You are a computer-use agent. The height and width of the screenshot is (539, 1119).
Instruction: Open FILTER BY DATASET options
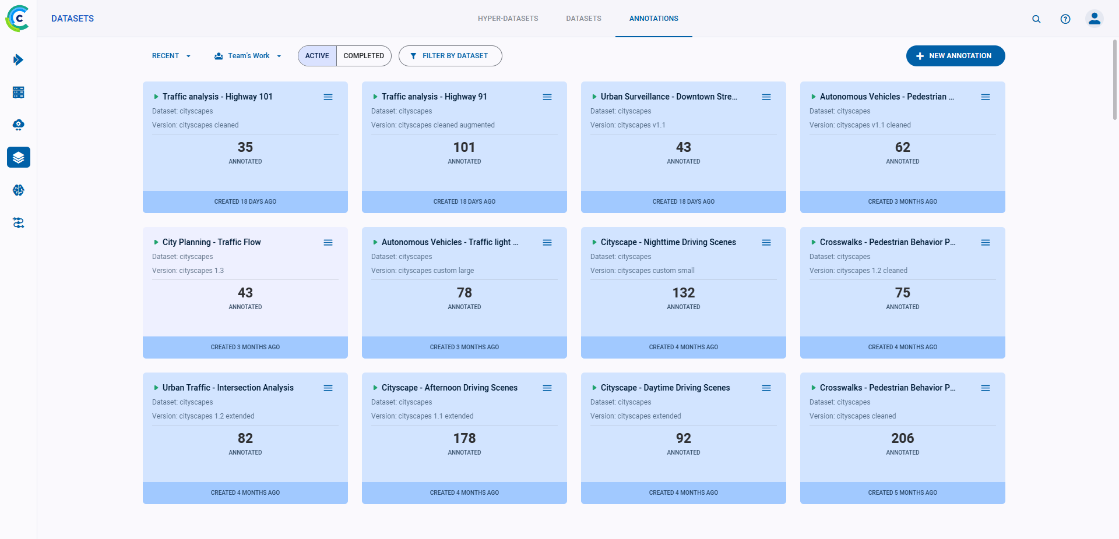tap(450, 56)
